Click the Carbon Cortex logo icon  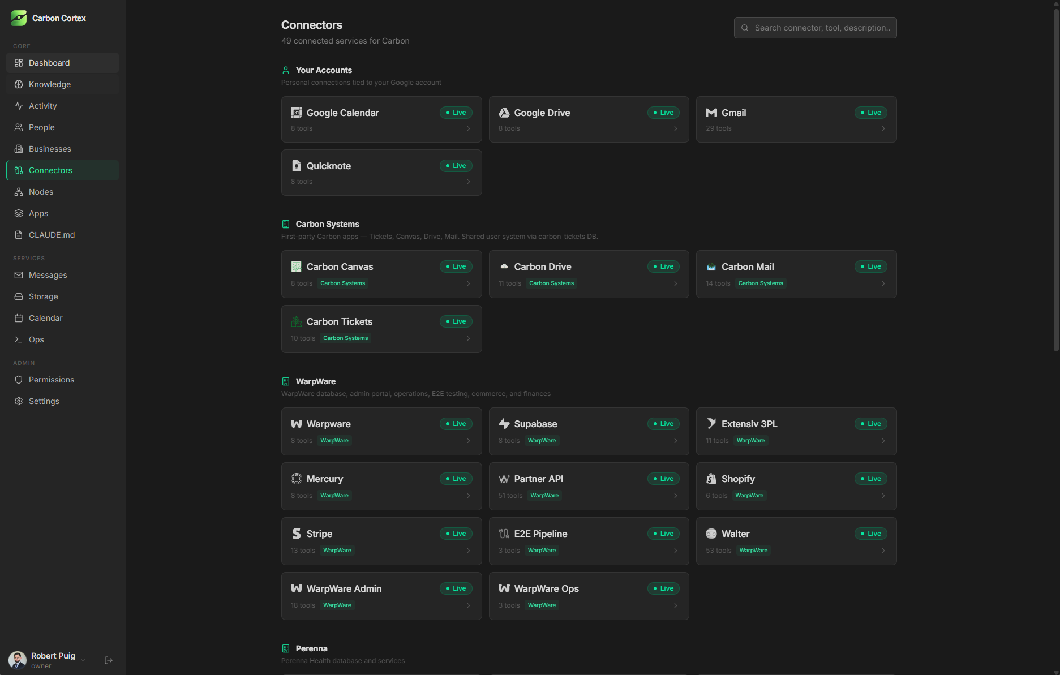point(19,18)
